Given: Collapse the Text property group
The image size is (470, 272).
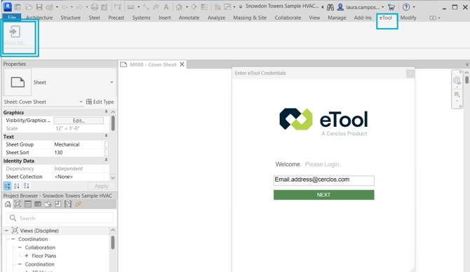Looking at the screenshot, I should tap(106, 136).
